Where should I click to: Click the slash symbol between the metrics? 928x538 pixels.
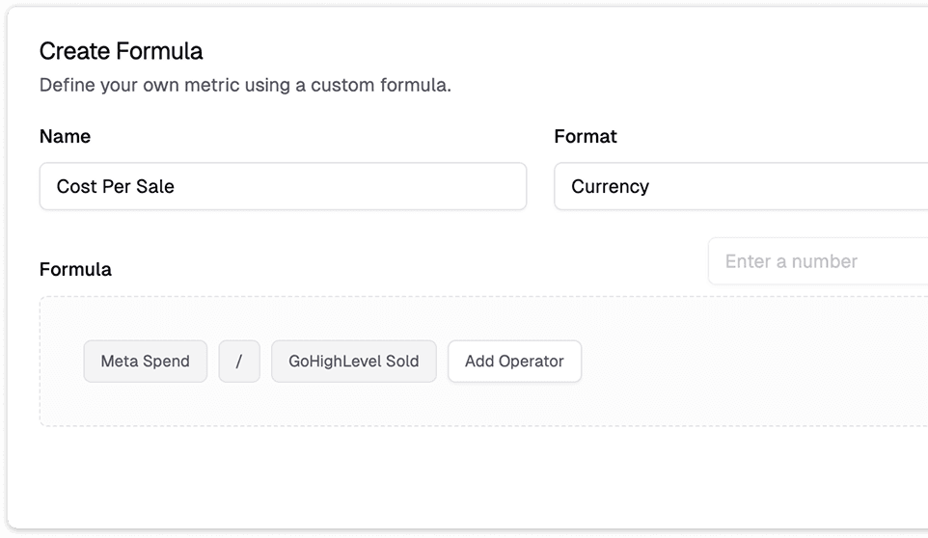pyautogui.click(x=239, y=362)
